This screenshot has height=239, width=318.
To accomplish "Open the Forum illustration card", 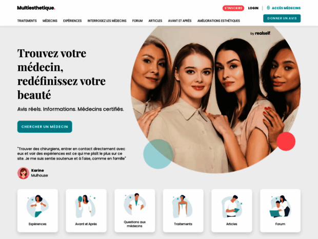I will pos(280,210).
